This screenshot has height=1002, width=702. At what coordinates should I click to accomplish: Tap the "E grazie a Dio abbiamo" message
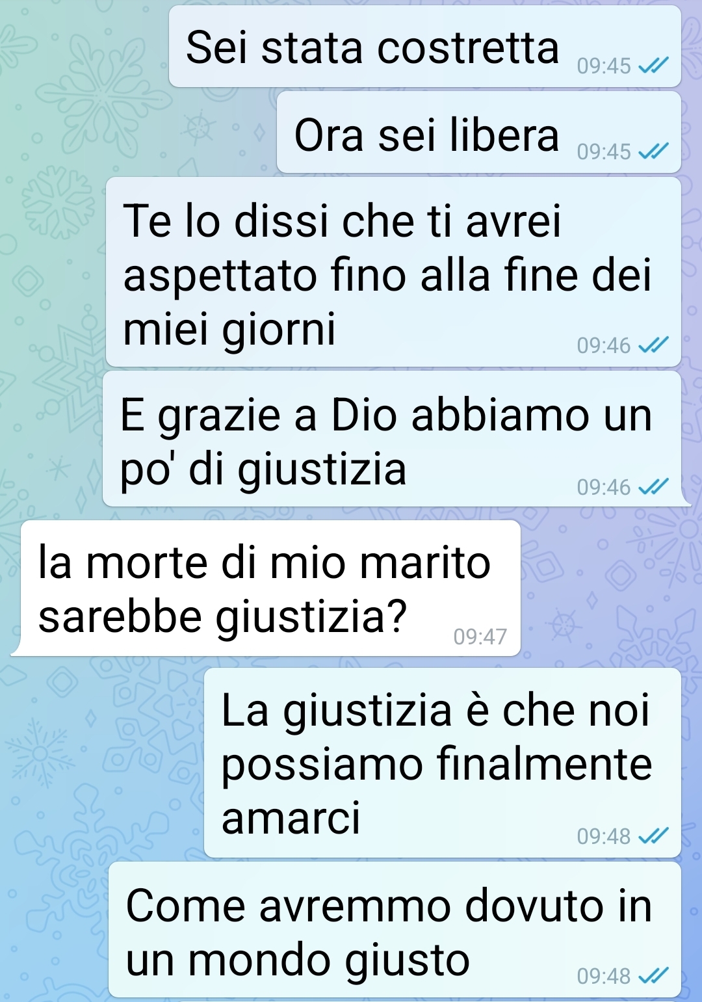pos(392,439)
